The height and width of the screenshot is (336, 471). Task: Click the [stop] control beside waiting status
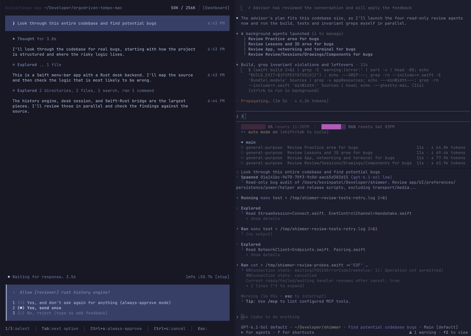(x=222, y=277)
